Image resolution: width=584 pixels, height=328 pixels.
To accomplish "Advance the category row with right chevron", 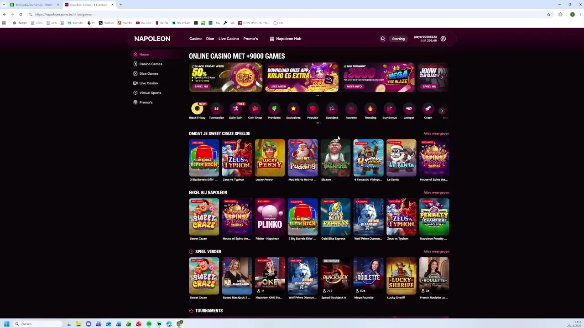I will tap(442, 111).
